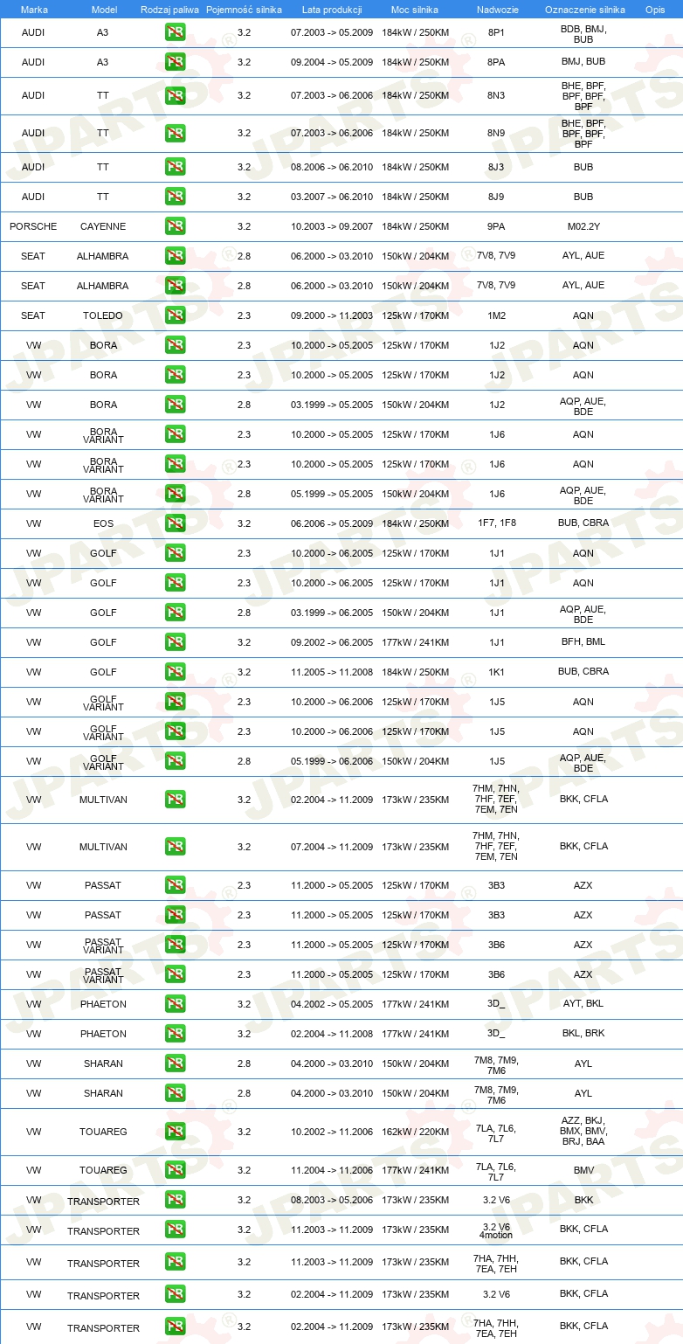
Task: Click the fuel icon in the Multivan 02.2004 row
Action: pyautogui.click(x=175, y=799)
